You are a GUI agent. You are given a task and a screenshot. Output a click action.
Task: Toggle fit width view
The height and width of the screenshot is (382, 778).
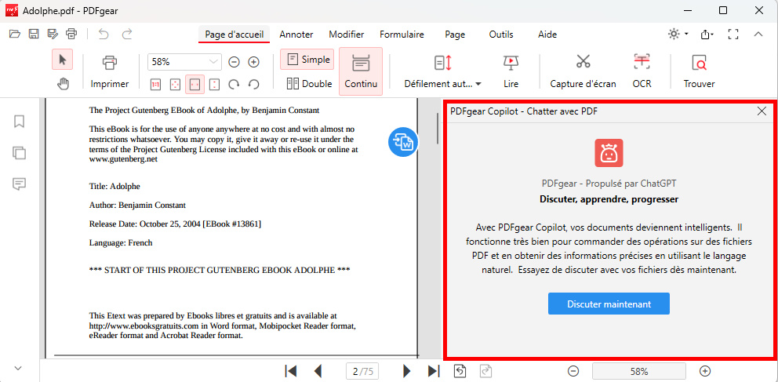[194, 85]
